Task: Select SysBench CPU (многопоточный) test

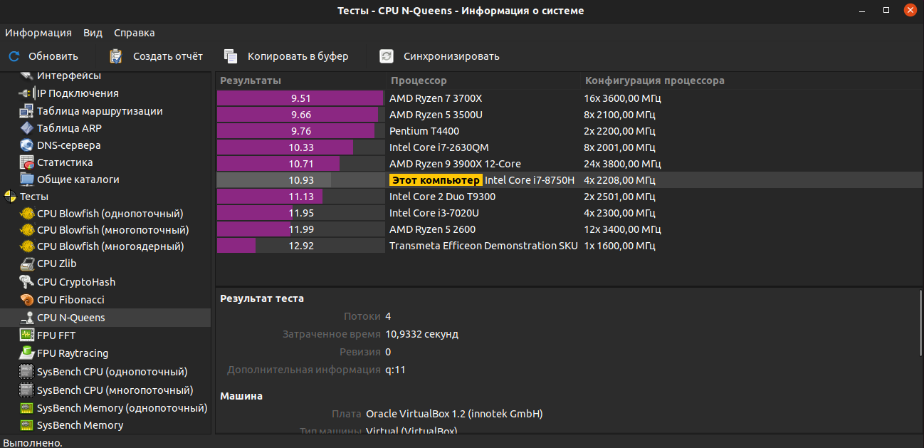Action: (x=115, y=390)
